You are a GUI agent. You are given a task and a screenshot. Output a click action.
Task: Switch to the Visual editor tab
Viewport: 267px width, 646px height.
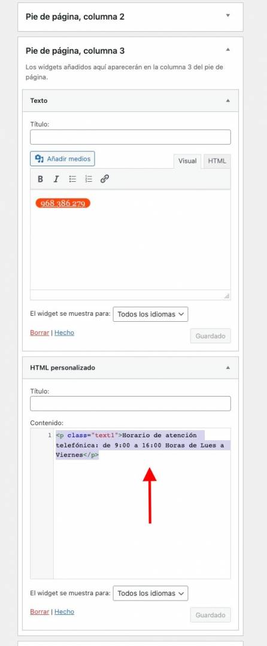click(x=187, y=161)
